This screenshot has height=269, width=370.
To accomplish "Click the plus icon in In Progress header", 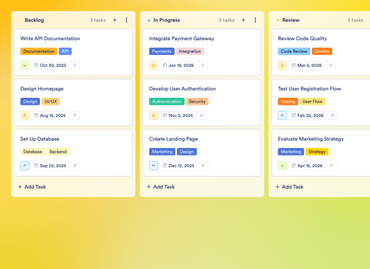I will [x=243, y=20].
